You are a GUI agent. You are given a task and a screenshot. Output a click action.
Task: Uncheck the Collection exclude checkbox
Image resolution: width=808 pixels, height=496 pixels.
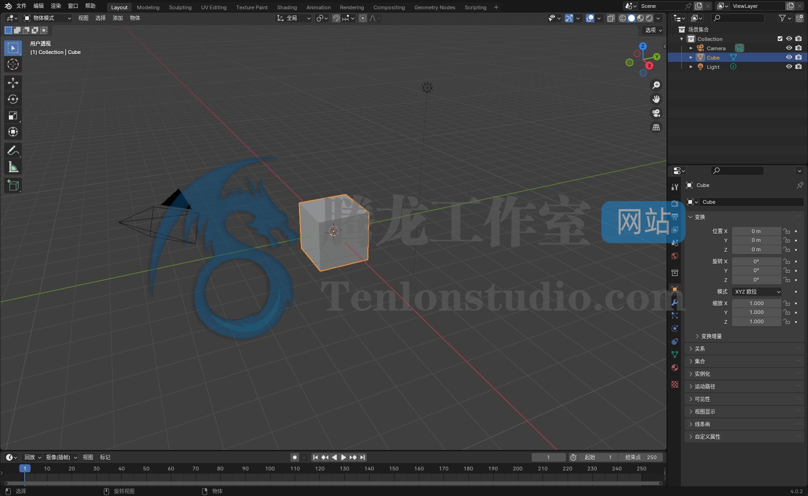pos(780,39)
